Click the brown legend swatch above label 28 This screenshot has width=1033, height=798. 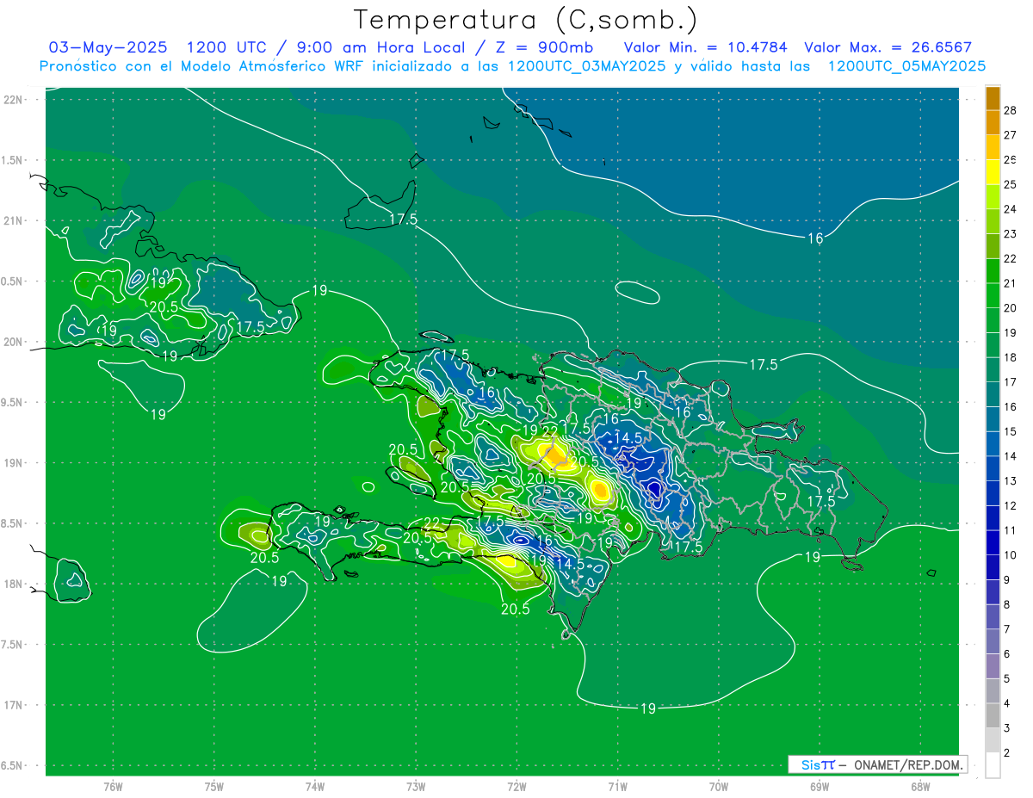click(x=993, y=99)
